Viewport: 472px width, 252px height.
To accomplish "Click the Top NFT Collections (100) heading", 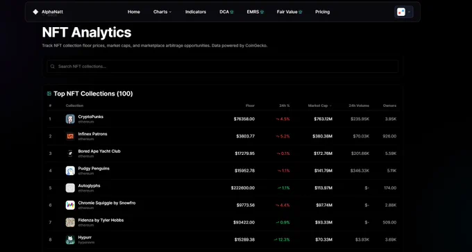I will coord(93,94).
